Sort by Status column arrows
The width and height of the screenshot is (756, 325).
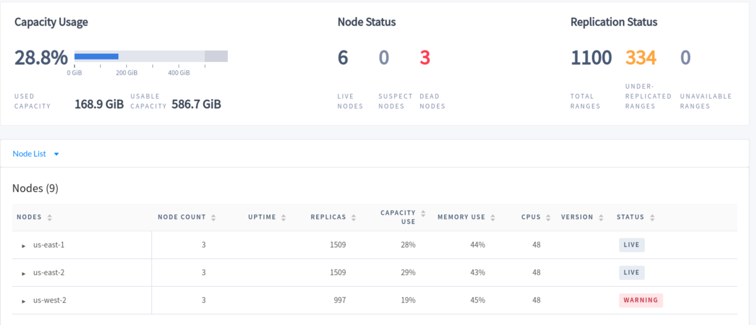[652, 217]
